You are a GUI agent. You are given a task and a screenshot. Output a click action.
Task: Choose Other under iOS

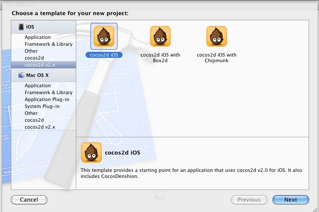click(31, 51)
